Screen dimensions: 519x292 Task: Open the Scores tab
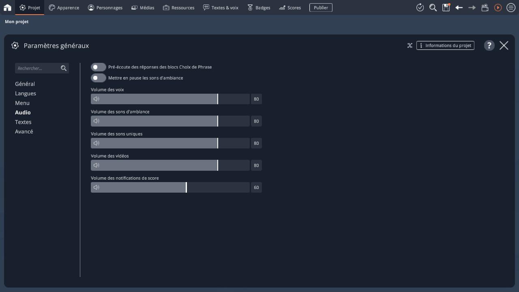[290, 7]
